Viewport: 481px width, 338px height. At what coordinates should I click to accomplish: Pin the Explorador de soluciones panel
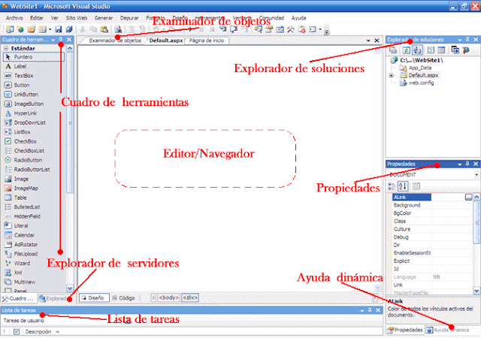467,40
